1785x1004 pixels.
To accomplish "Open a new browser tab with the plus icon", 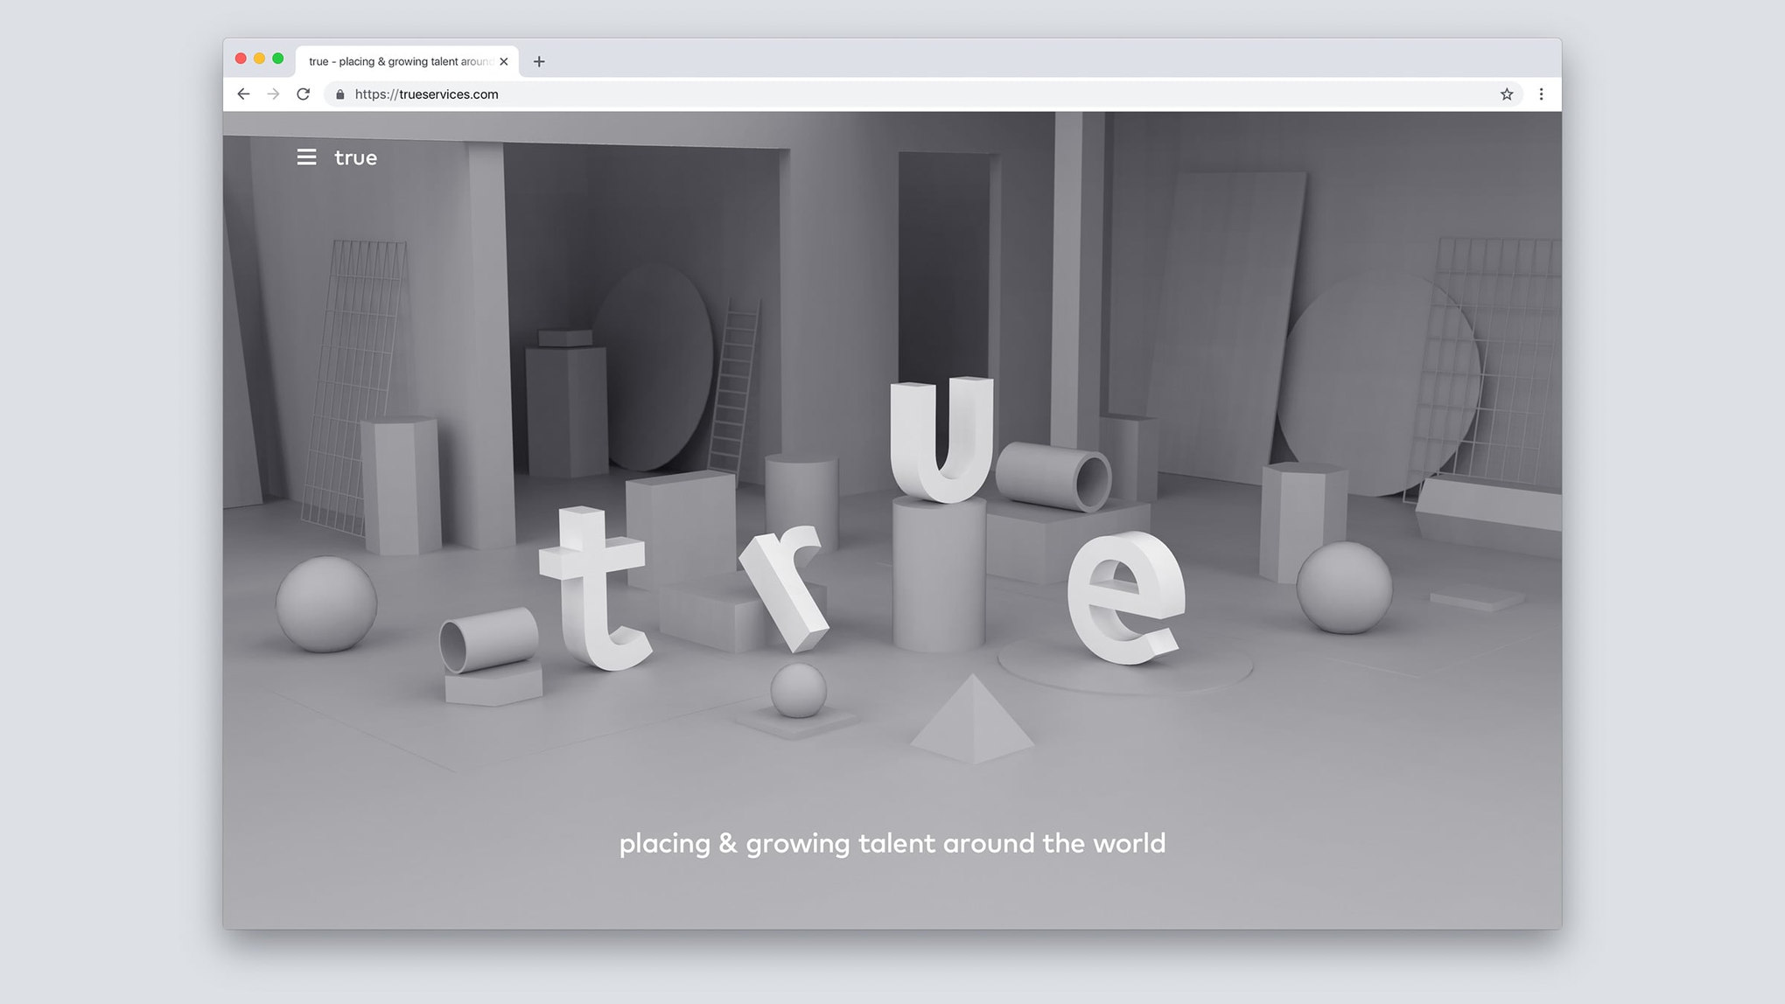I will point(539,61).
